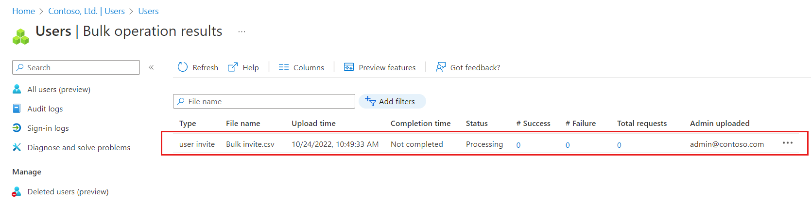Select All users (preview) menu item
The image size is (811, 204).
point(59,89)
